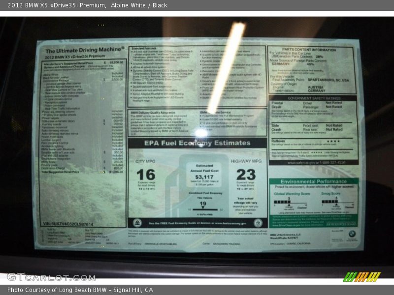
Task: Click the "CITY MPG" label
Action: pos(145,161)
